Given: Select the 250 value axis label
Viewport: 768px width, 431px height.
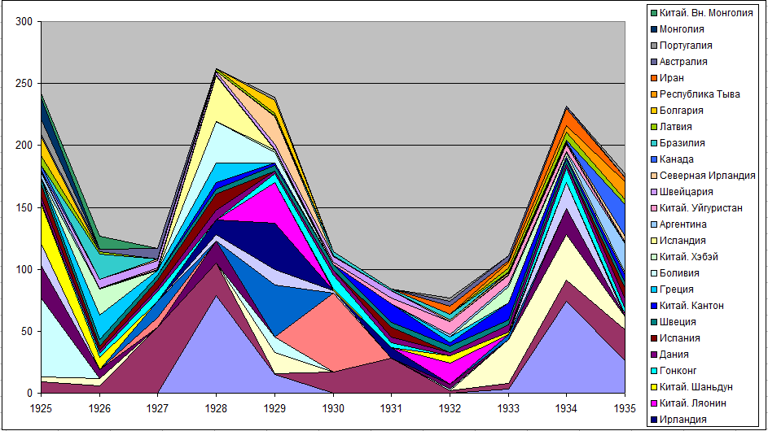Looking at the screenshot, I should pyautogui.click(x=24, y=84).
